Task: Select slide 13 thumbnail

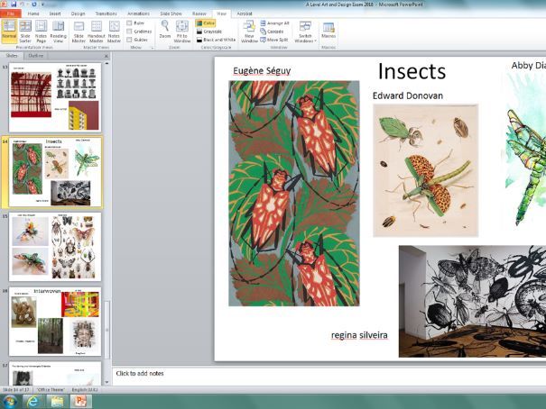Action: pos(55,97)
